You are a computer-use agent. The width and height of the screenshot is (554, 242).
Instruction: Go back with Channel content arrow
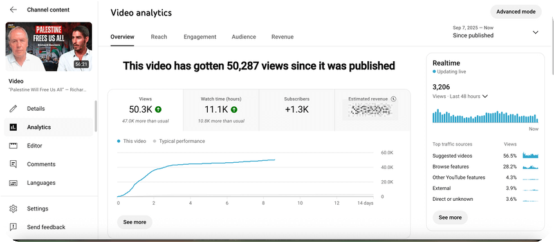pos(13,10)
